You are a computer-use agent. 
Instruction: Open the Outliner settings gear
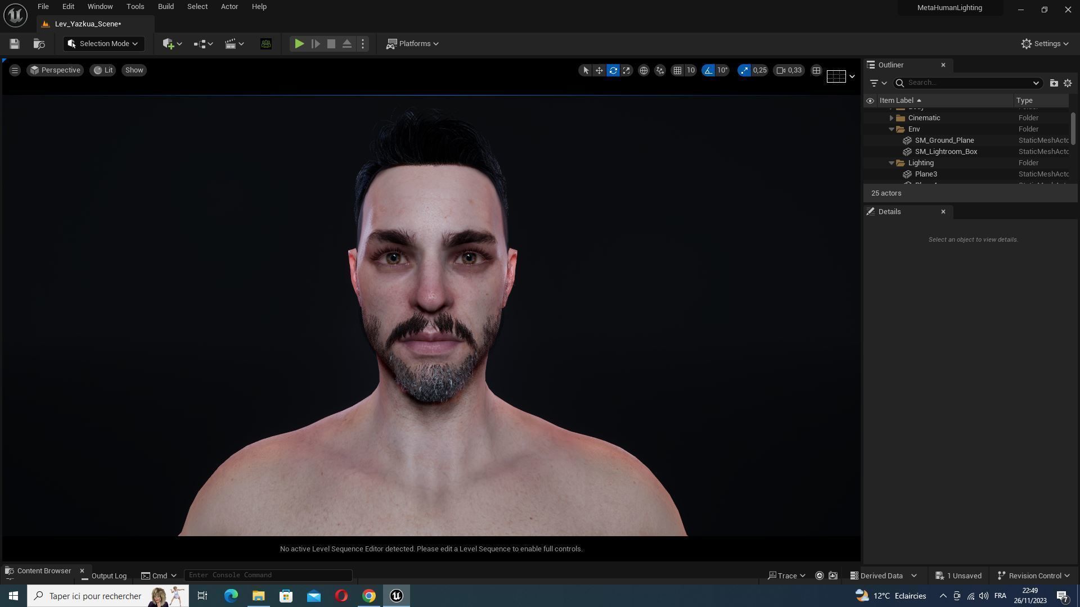1068,83
